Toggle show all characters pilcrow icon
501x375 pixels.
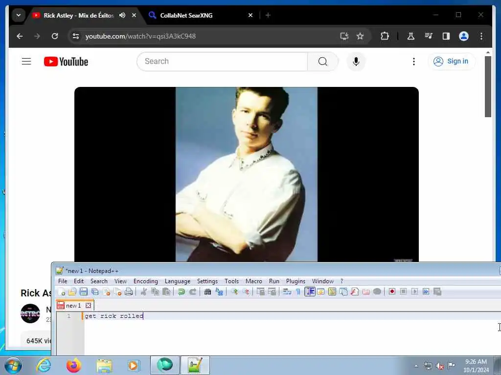pyautogui.click(x=298, y=292)
